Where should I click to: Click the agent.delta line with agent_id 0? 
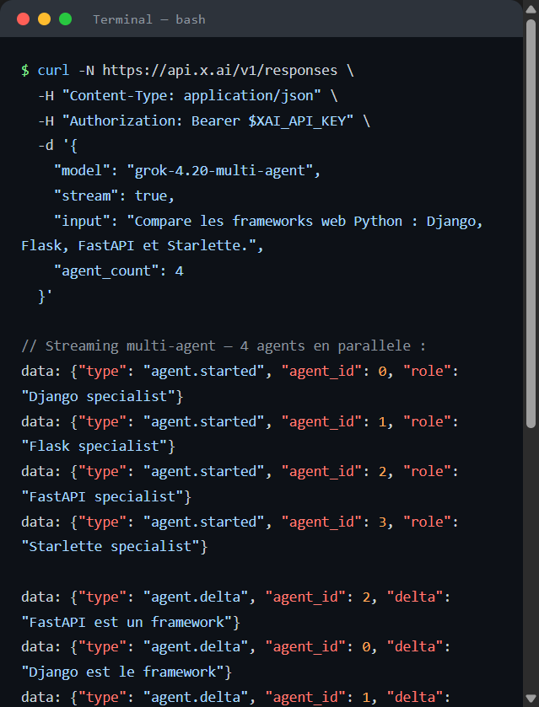[235, 647]
